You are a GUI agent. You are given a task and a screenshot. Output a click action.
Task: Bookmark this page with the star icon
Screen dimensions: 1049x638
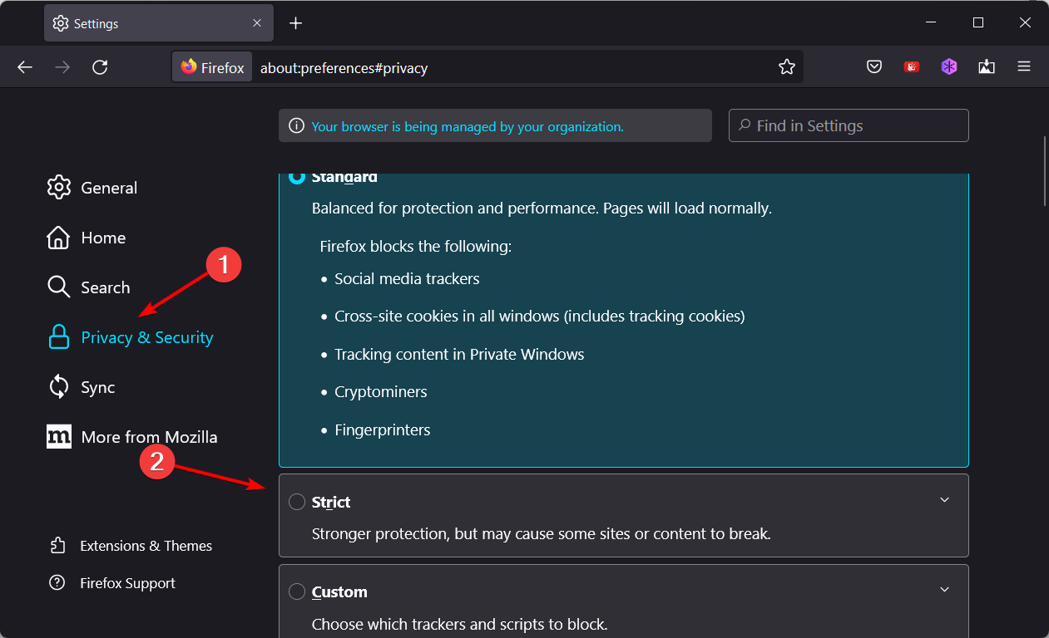coord(787,67)
